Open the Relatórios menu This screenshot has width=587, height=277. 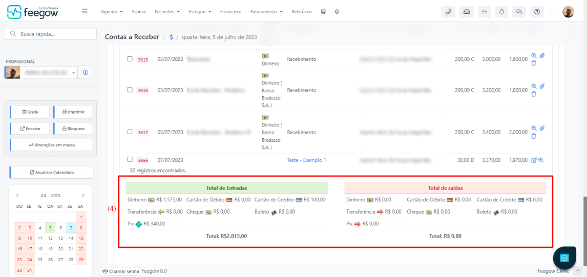[302, 12]
